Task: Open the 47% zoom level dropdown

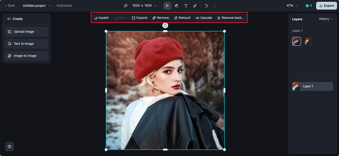Action: tap(292, 6)
